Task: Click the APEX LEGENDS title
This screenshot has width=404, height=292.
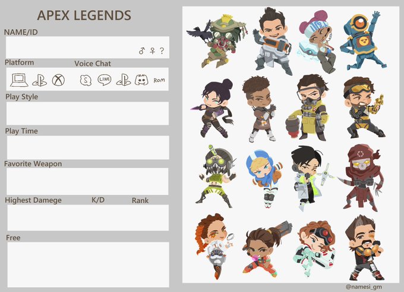Action: [x=84, y=15]
